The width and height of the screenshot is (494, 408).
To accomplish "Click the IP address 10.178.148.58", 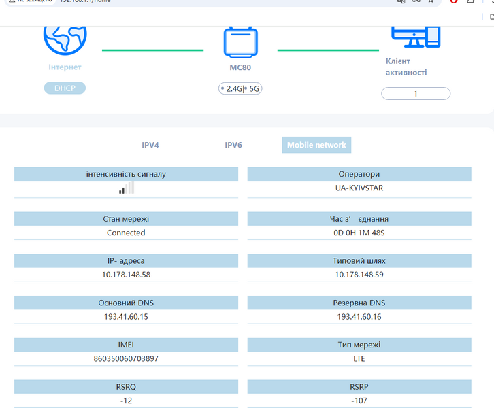I will pyautogui.click(x=126, y=275).
